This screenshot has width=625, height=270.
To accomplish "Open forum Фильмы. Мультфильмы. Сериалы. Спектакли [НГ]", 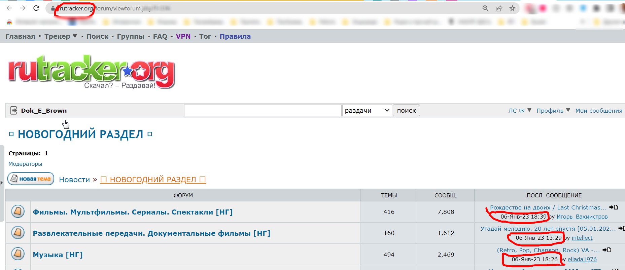I will point(133,212).
